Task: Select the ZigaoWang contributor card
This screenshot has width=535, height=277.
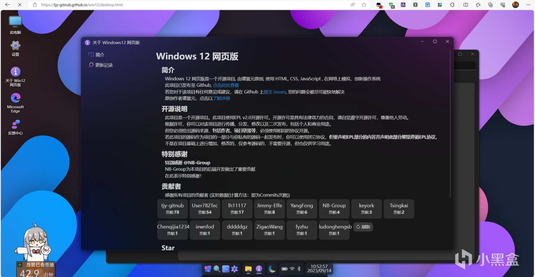Action: [x=270, y=230]
